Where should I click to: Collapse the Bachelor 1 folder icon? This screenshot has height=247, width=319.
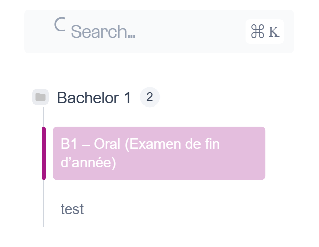(41, 97)
